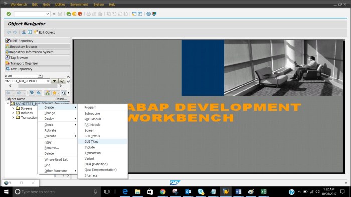This screenshot has height=197, width=351.
Task: Open Excel from the taskbar
Action: coord(263,192)
